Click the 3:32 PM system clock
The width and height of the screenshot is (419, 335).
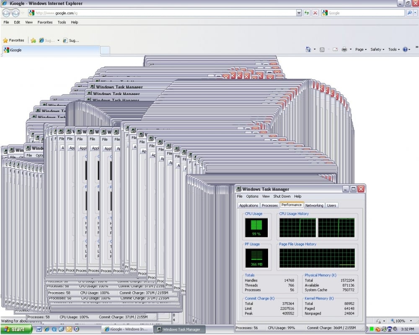click(x=408, y=329)
